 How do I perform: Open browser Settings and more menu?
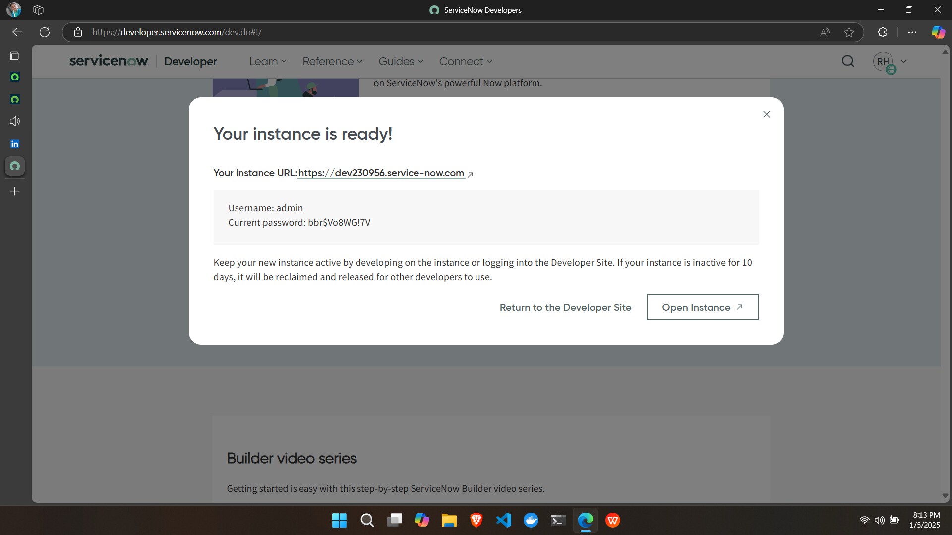click(x=912, y=32)
